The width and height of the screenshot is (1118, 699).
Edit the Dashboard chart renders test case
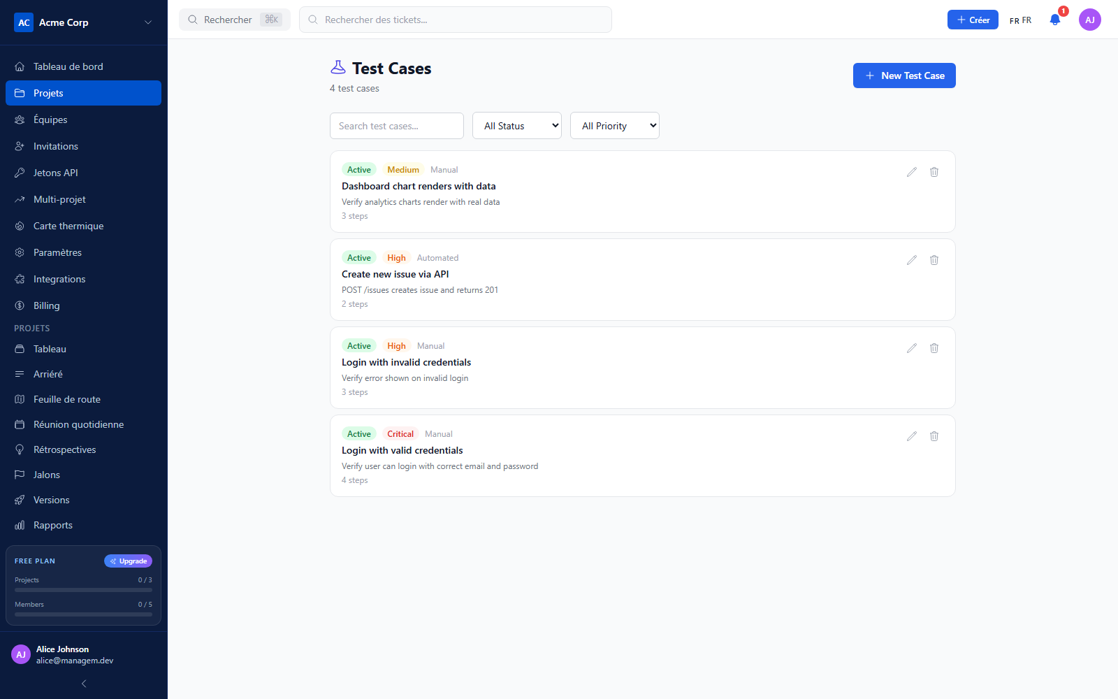(911, 172)
